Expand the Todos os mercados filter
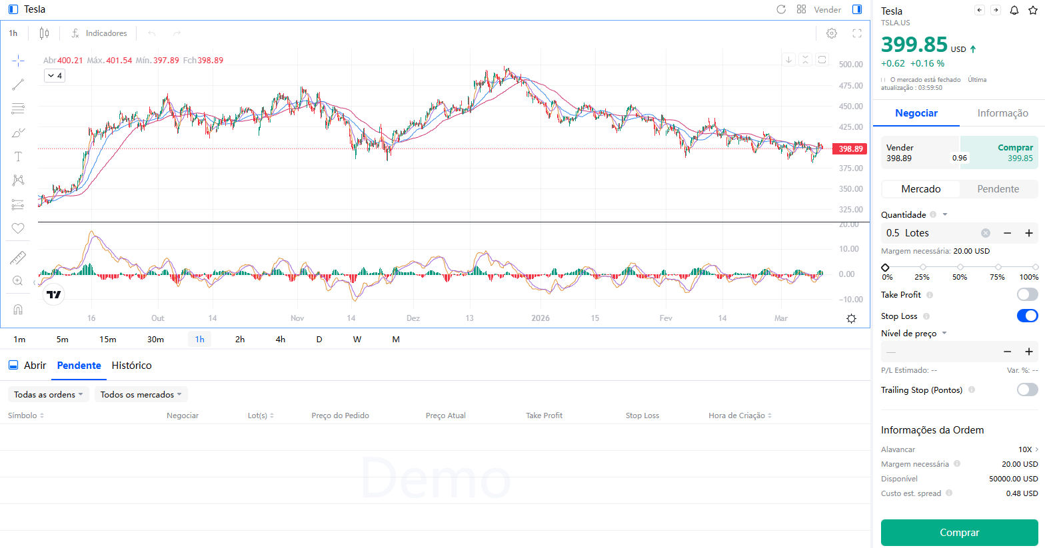 tap(141, 395)
